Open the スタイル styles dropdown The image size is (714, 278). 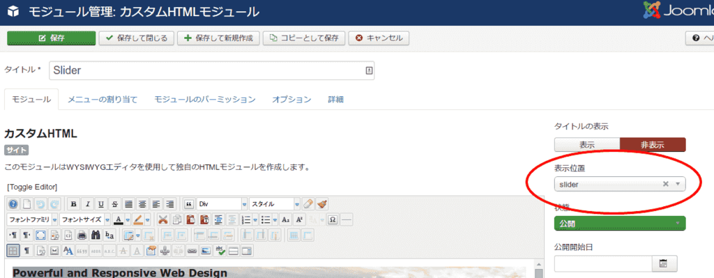click(x=275, y=204)
